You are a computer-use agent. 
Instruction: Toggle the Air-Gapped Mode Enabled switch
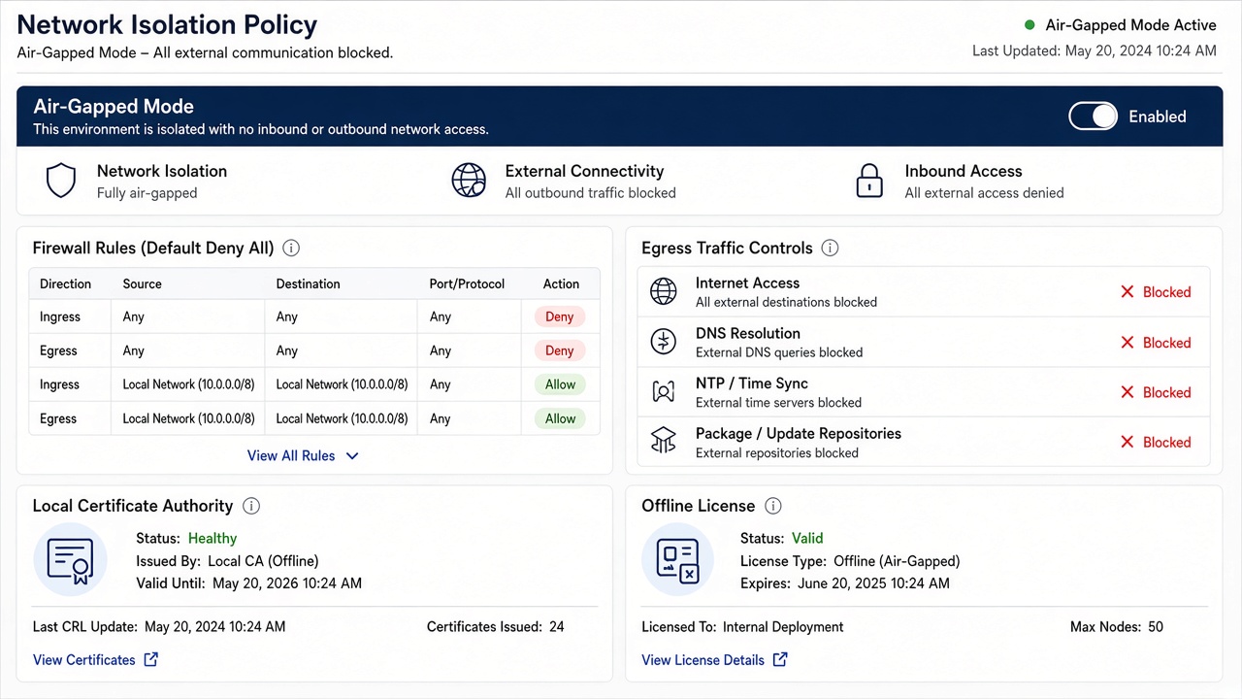tap(1094, 116)
